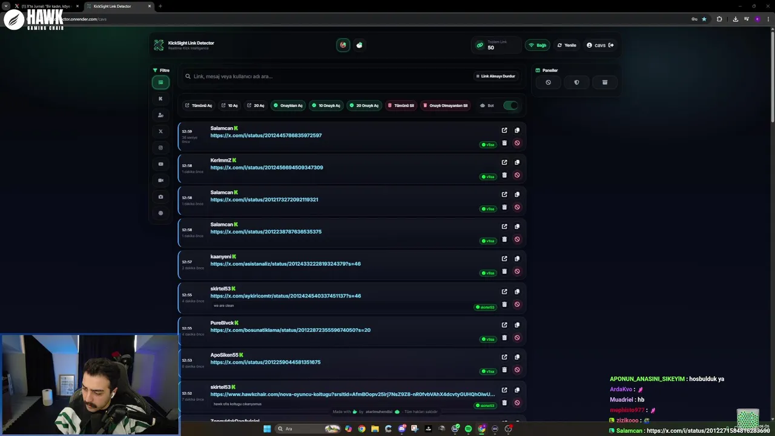
Task: Click 10 Aç button
Action: pyautogui.click(x=229, y=105)
